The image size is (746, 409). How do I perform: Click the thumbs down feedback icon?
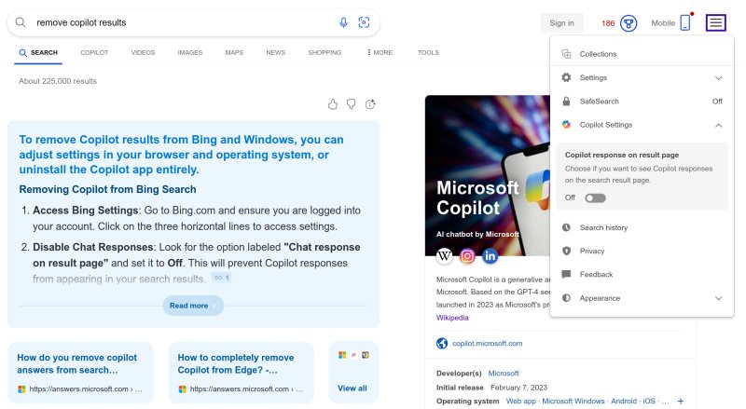pyautogui.click(x=352, y=103)
